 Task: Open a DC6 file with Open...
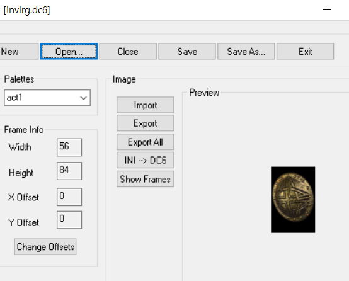point(69,52)
